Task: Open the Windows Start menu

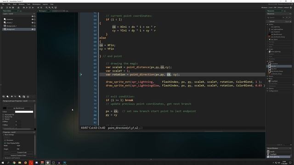Action: [x=3, y=163]
